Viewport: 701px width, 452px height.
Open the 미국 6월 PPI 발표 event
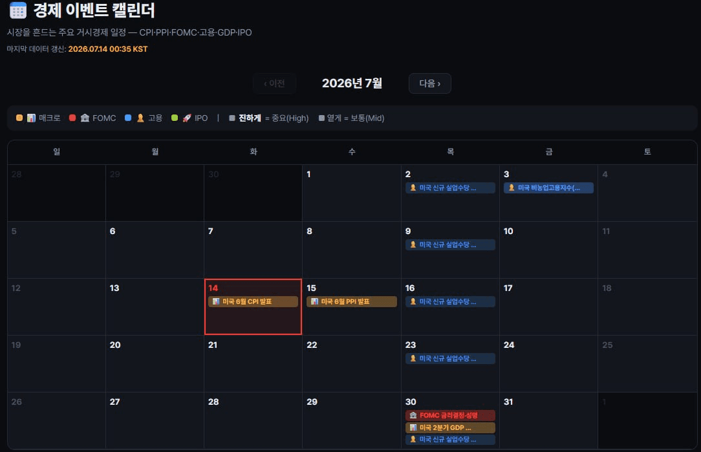coord(352,301)
